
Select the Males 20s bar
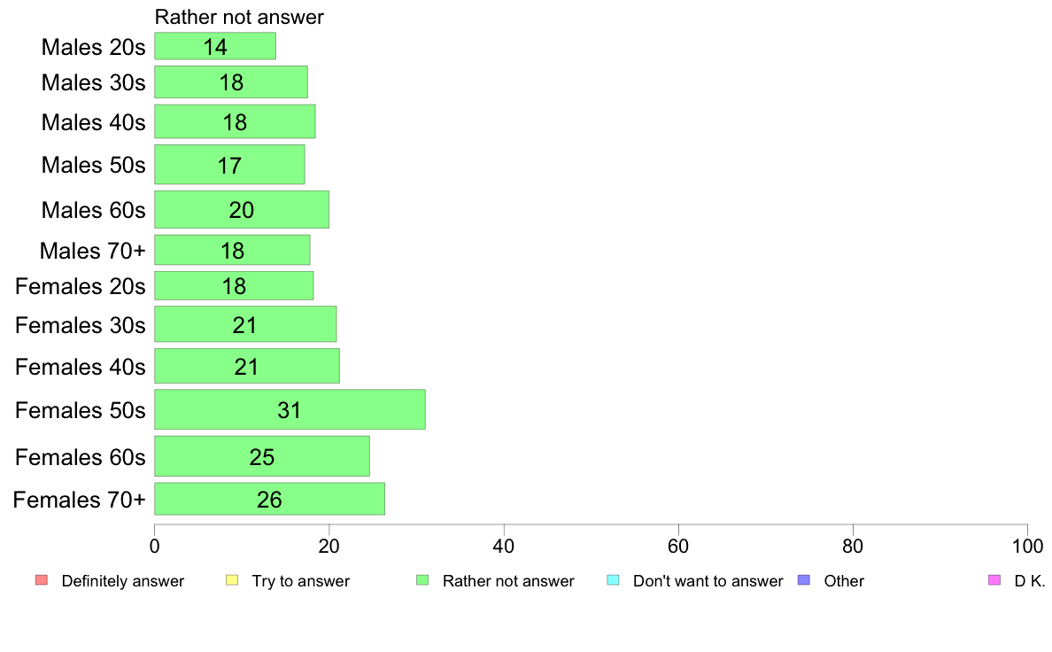215,46
